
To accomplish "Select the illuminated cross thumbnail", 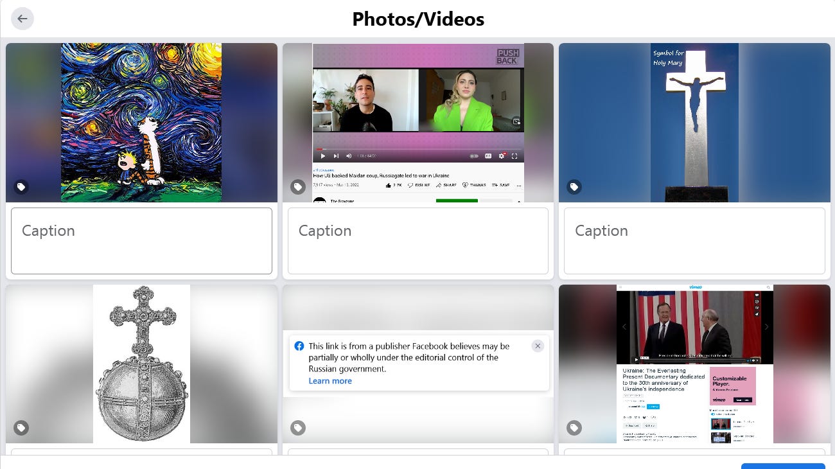I will pos(694,123).
